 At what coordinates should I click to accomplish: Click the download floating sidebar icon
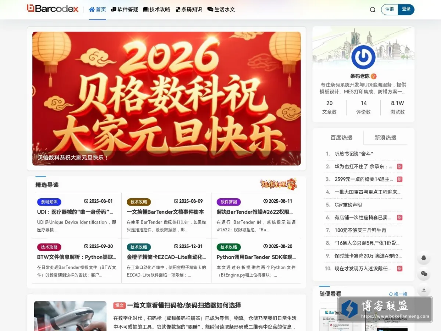coord(424,289)
